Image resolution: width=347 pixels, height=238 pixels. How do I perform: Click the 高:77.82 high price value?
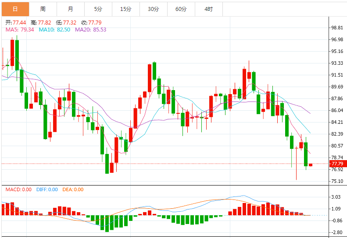41,22
